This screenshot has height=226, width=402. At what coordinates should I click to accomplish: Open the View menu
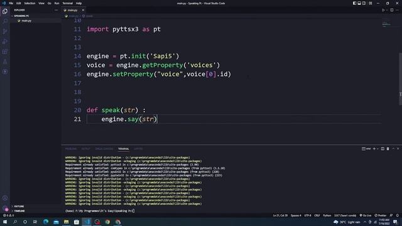point(41,3)
